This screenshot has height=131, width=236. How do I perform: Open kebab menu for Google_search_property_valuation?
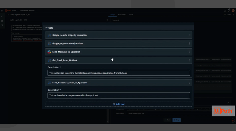[x=189, y=35]
